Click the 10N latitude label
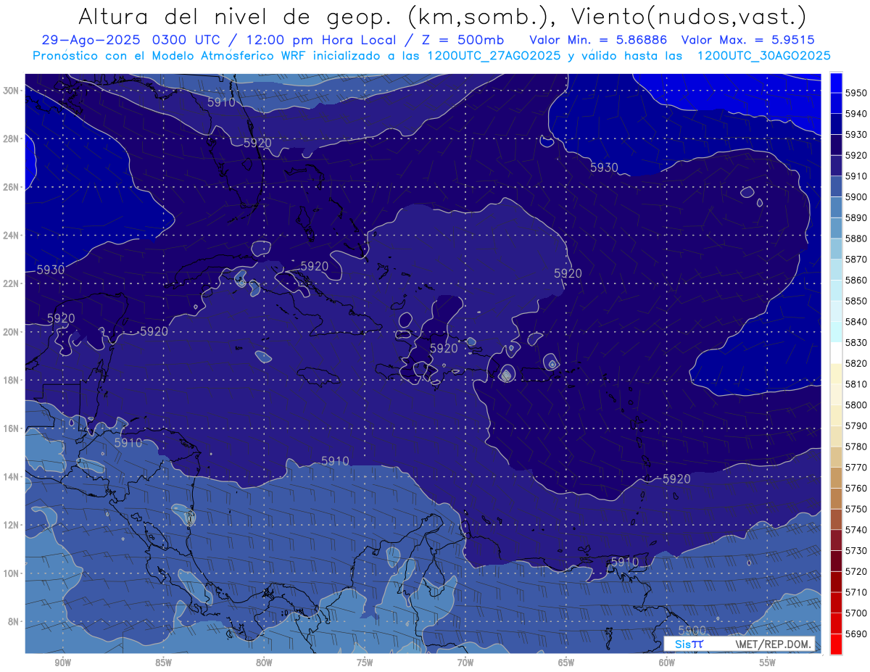The width and height of the screenshot is (870, 672). click(10, 573)
